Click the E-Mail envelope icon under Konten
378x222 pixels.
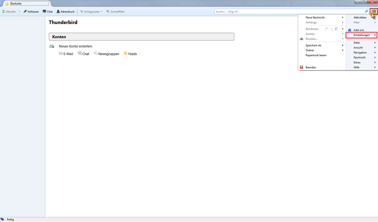61,53
